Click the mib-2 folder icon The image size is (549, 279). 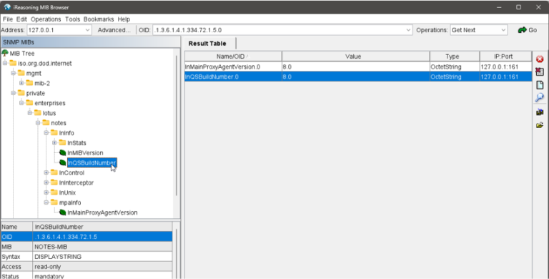tap(29, 83)
